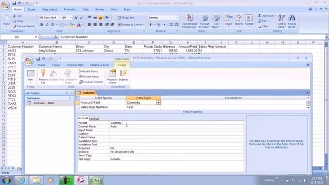Open Windows Explorer folder on taskbar
The height and width of the screenshot is (185, 329).
coord(36,180)
